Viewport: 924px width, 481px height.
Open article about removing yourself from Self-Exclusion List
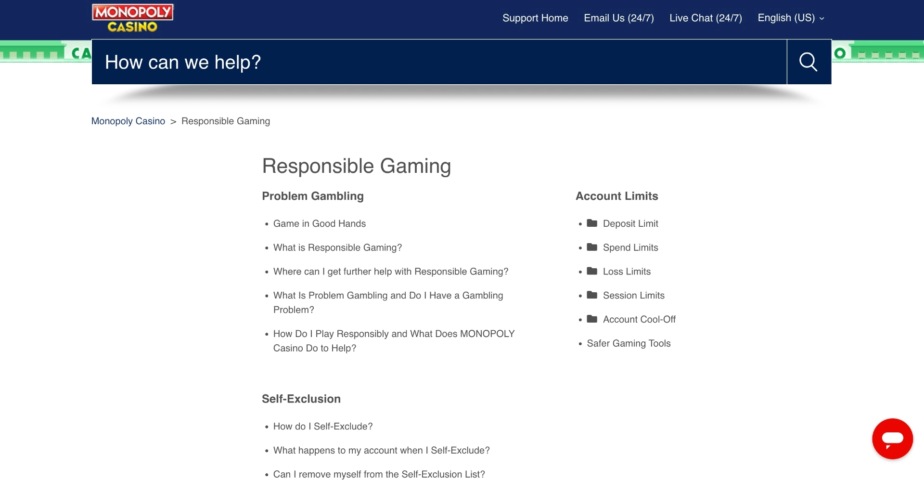(379, 474)
